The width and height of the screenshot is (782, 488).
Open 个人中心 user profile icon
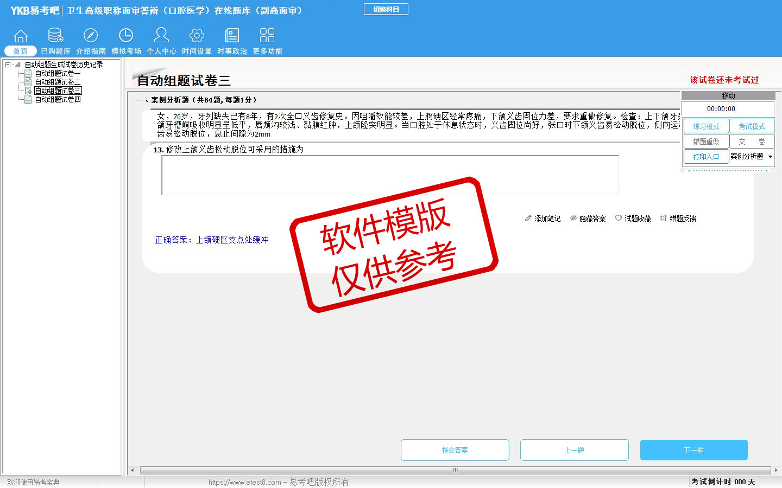(161, 36)
